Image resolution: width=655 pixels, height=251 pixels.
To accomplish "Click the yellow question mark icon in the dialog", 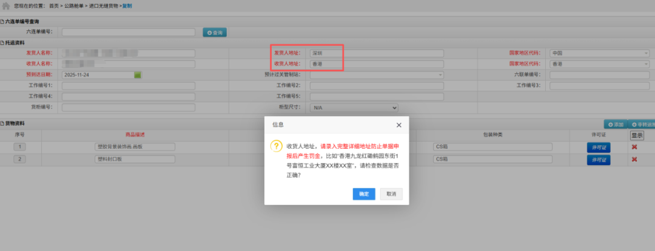I will tap(276, 146).
